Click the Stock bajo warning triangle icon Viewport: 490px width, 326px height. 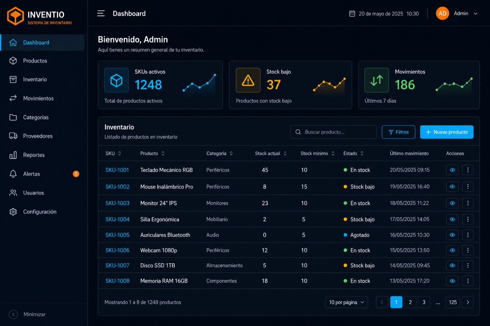[x=248, y=80]
